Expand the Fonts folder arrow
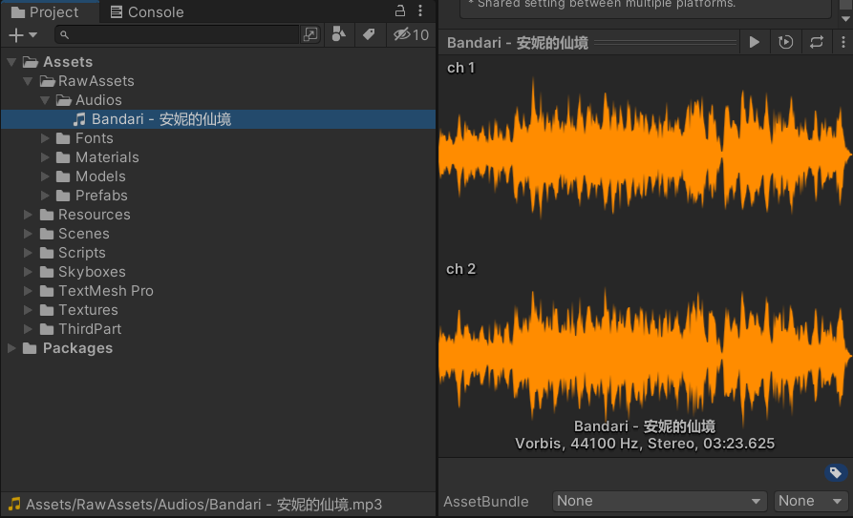This screenshot has height=518, width=853. (46, 138)
